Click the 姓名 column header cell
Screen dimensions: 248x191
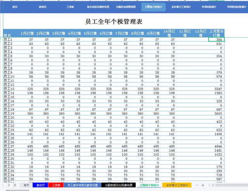[7, 35]
